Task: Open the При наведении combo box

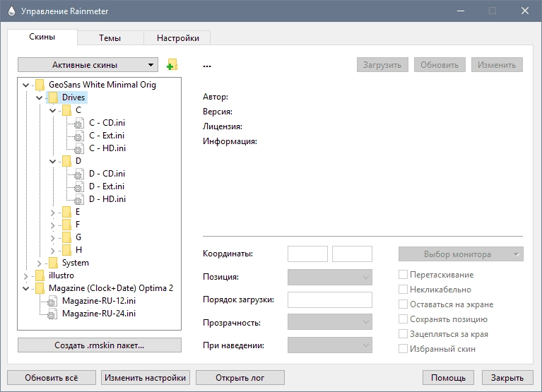Action: click(x=330, y=345)
